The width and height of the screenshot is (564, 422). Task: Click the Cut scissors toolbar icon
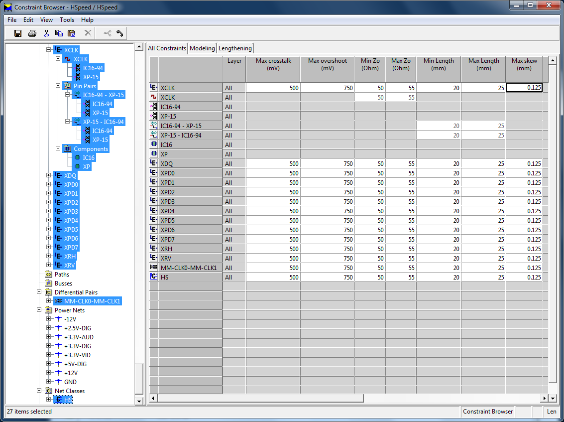pos(46,33)
